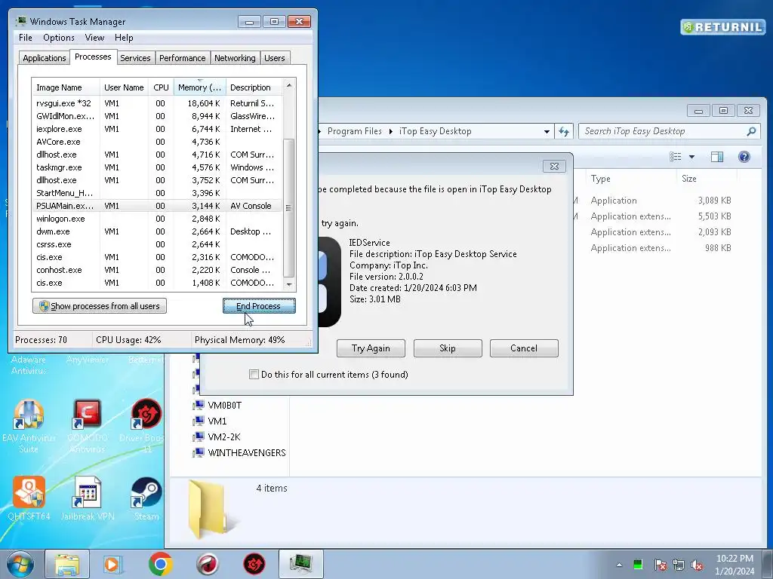Launch Windows Media Player taskbar icon
The width and height of the screenshot is (773, 579).
point(113,564)
